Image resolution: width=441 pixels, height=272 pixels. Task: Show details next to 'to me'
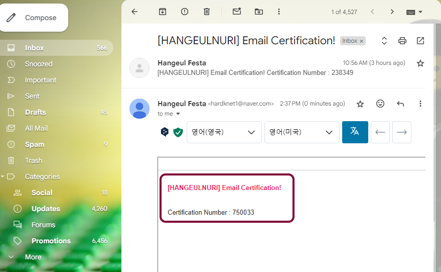click(x=178, y=114)
